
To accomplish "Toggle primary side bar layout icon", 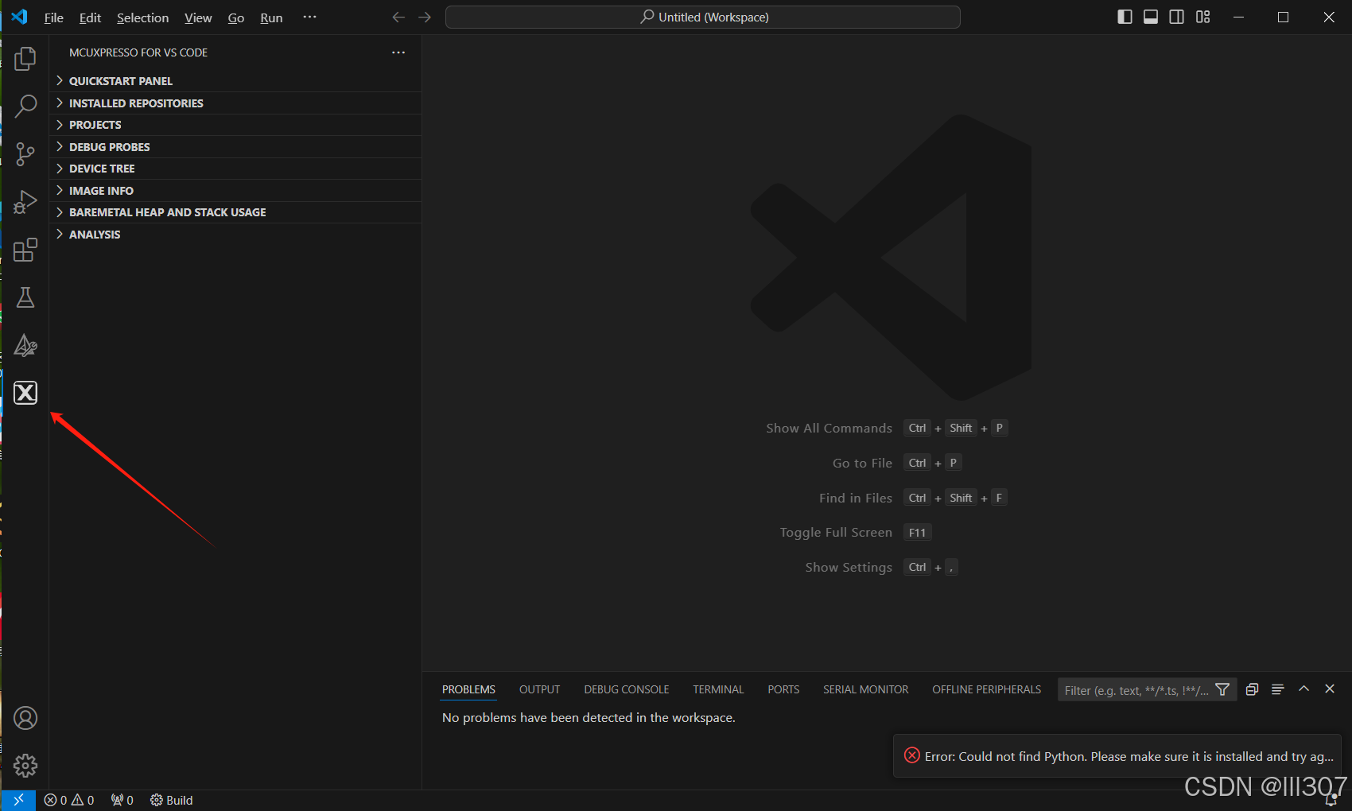I will (1125, 17).
